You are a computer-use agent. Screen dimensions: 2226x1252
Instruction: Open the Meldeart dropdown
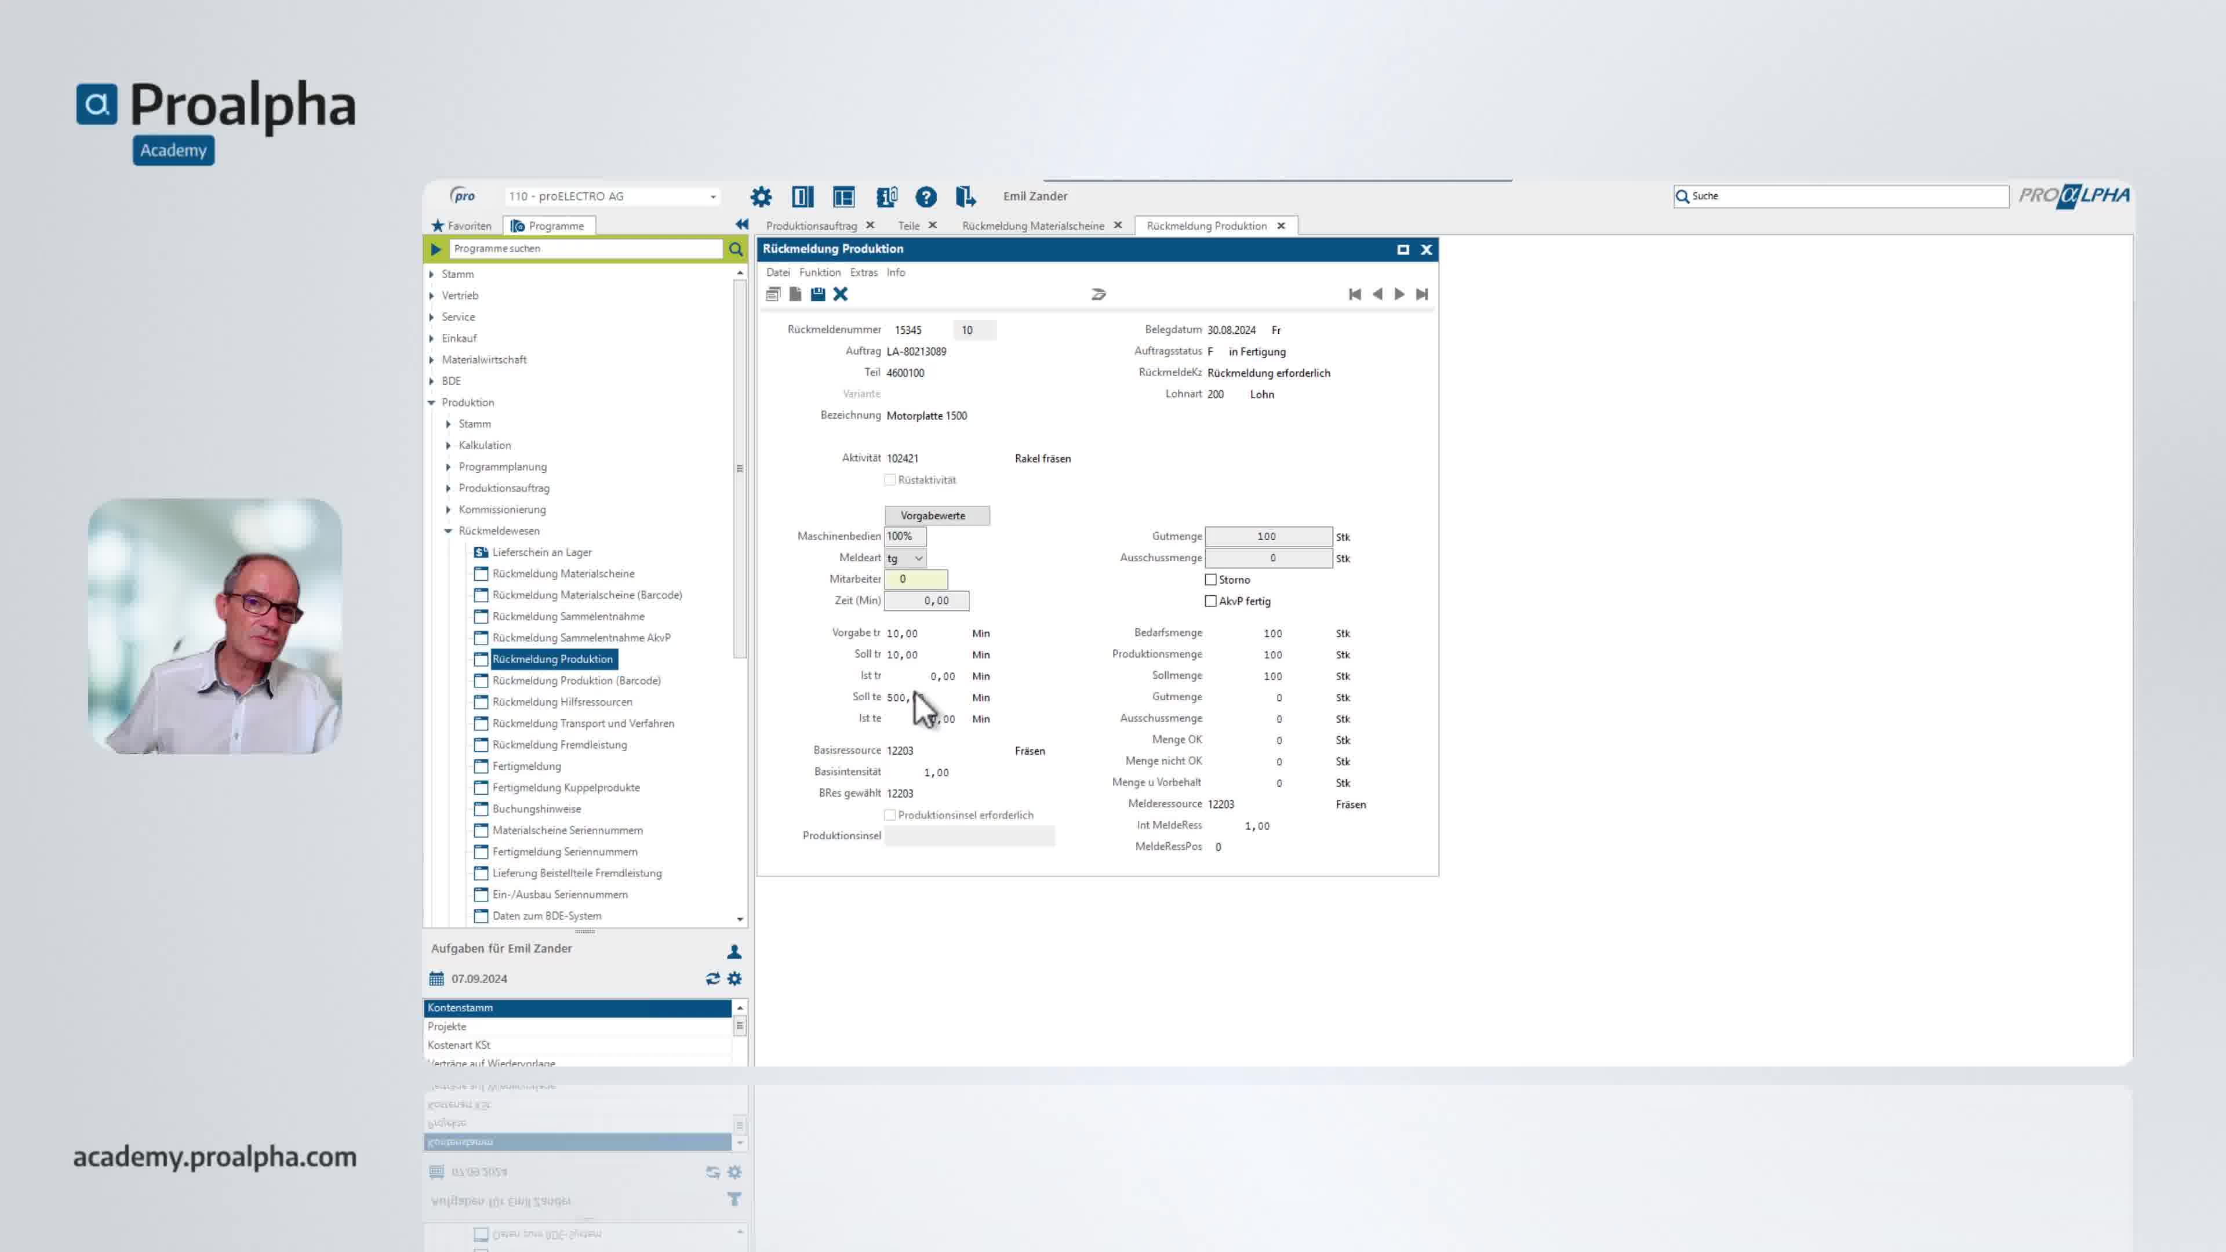pyautogui.click(x=918, y=559)
